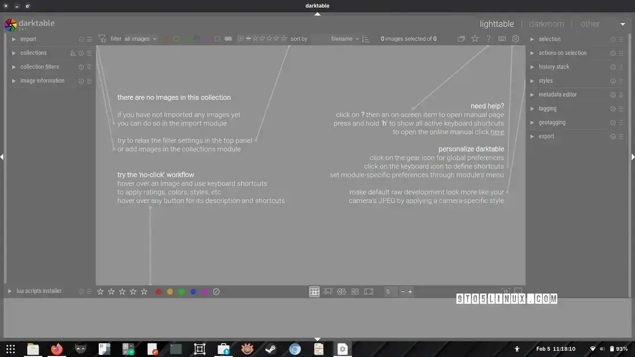Click the grouping icon in top bar

coord(461,39)
